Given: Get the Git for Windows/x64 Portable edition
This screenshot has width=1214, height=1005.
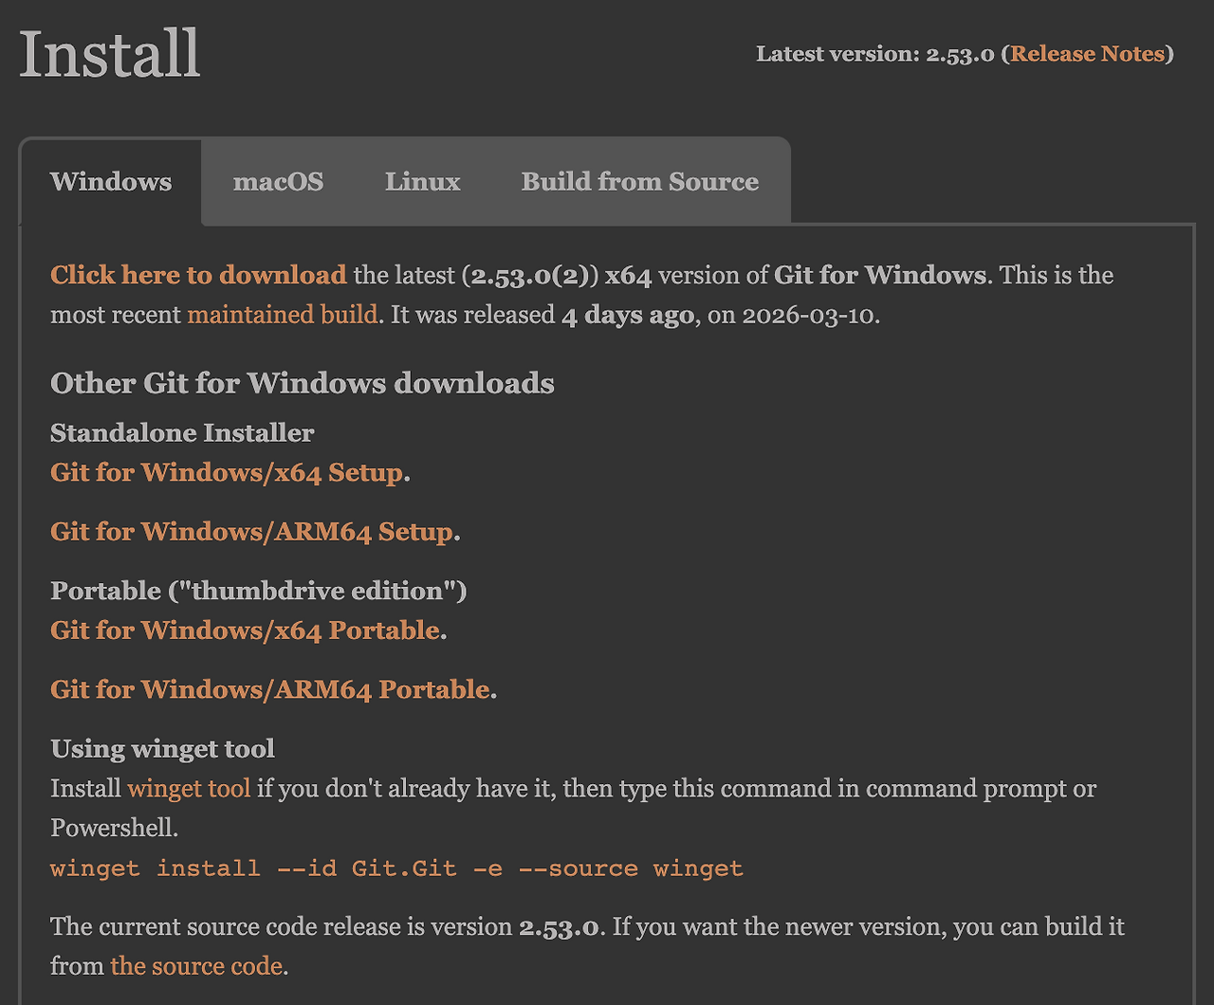Looking at the screenshot, I should 245,630.
